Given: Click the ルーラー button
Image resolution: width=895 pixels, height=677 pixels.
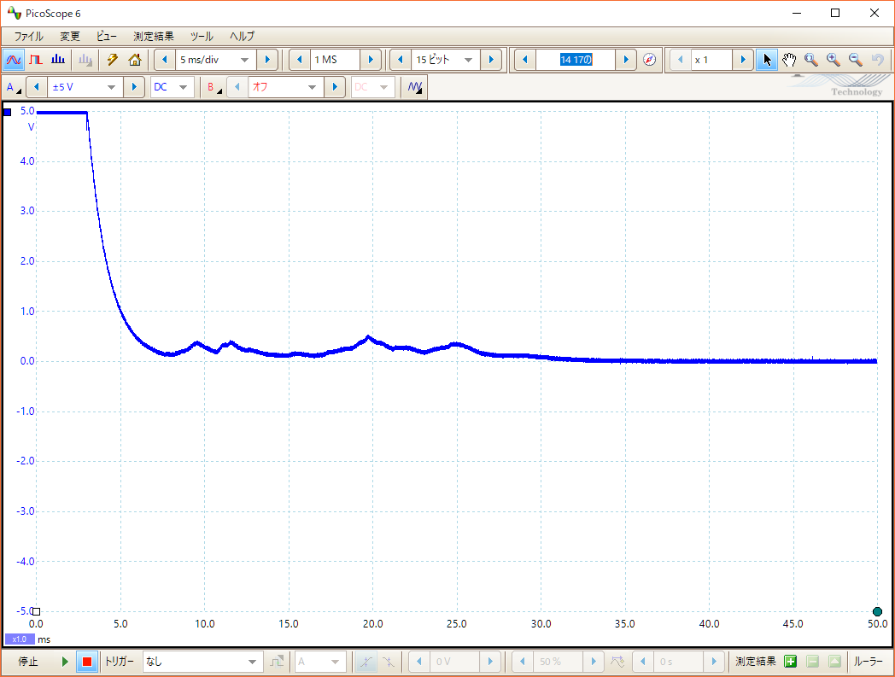Looking at the screenshot, I should [868, 662].
